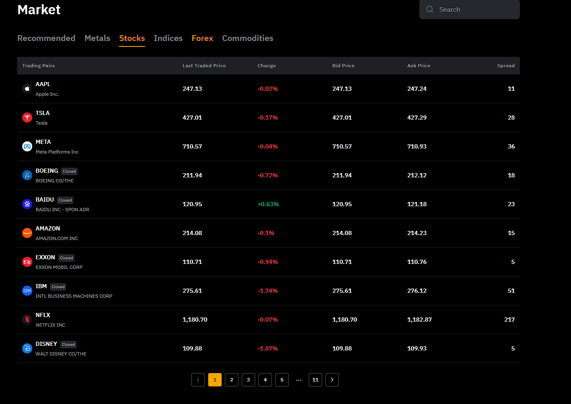Click the Exxon Mobil logo icon
571x404 pixels.
click(27, 262)
